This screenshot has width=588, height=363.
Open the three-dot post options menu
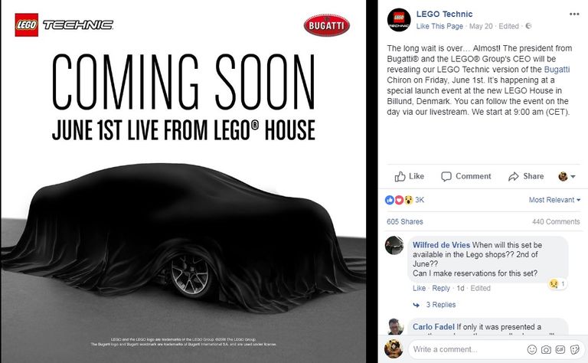[574, 15]
